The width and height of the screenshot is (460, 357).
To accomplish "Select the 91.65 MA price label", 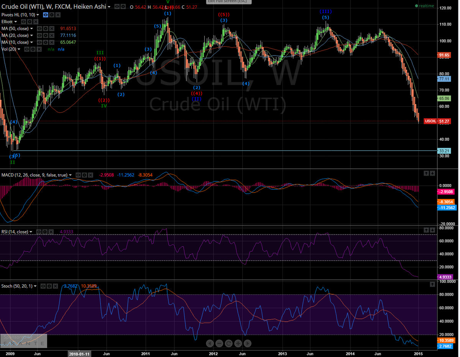I will [444, 55].
